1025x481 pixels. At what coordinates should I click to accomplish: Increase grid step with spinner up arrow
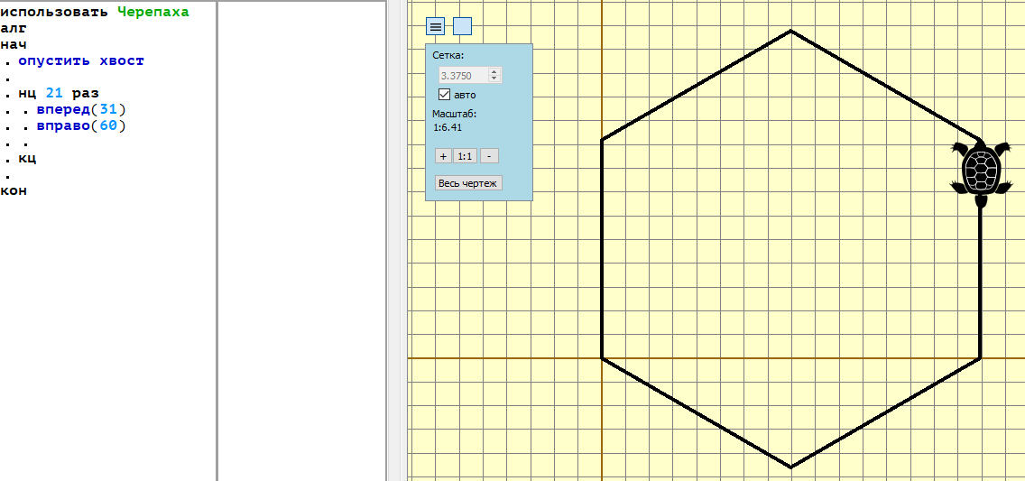494,72
